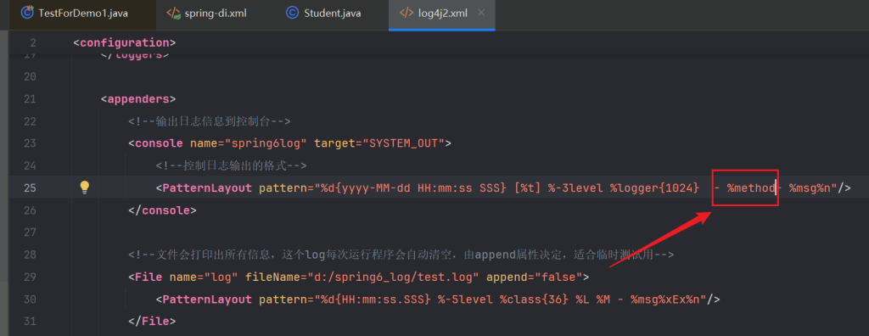Click the spring-di.xml file type icon

173,13
